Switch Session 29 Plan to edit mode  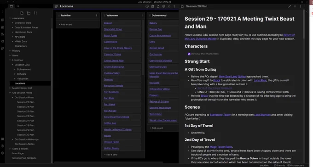pyautogui.click(x=290, y=6)
